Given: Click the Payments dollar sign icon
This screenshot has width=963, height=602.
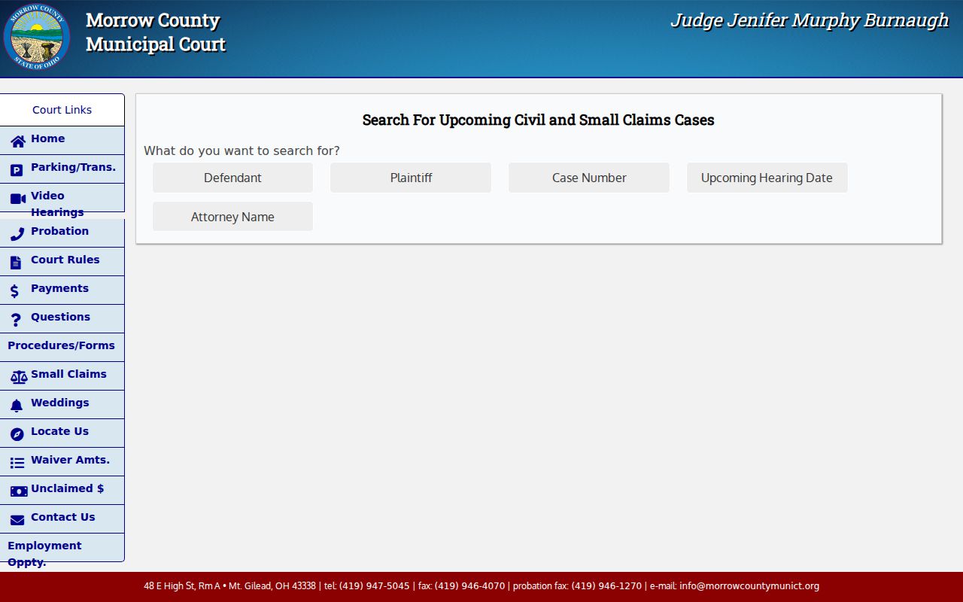Looking at the screenshot, I should (14, 291).
